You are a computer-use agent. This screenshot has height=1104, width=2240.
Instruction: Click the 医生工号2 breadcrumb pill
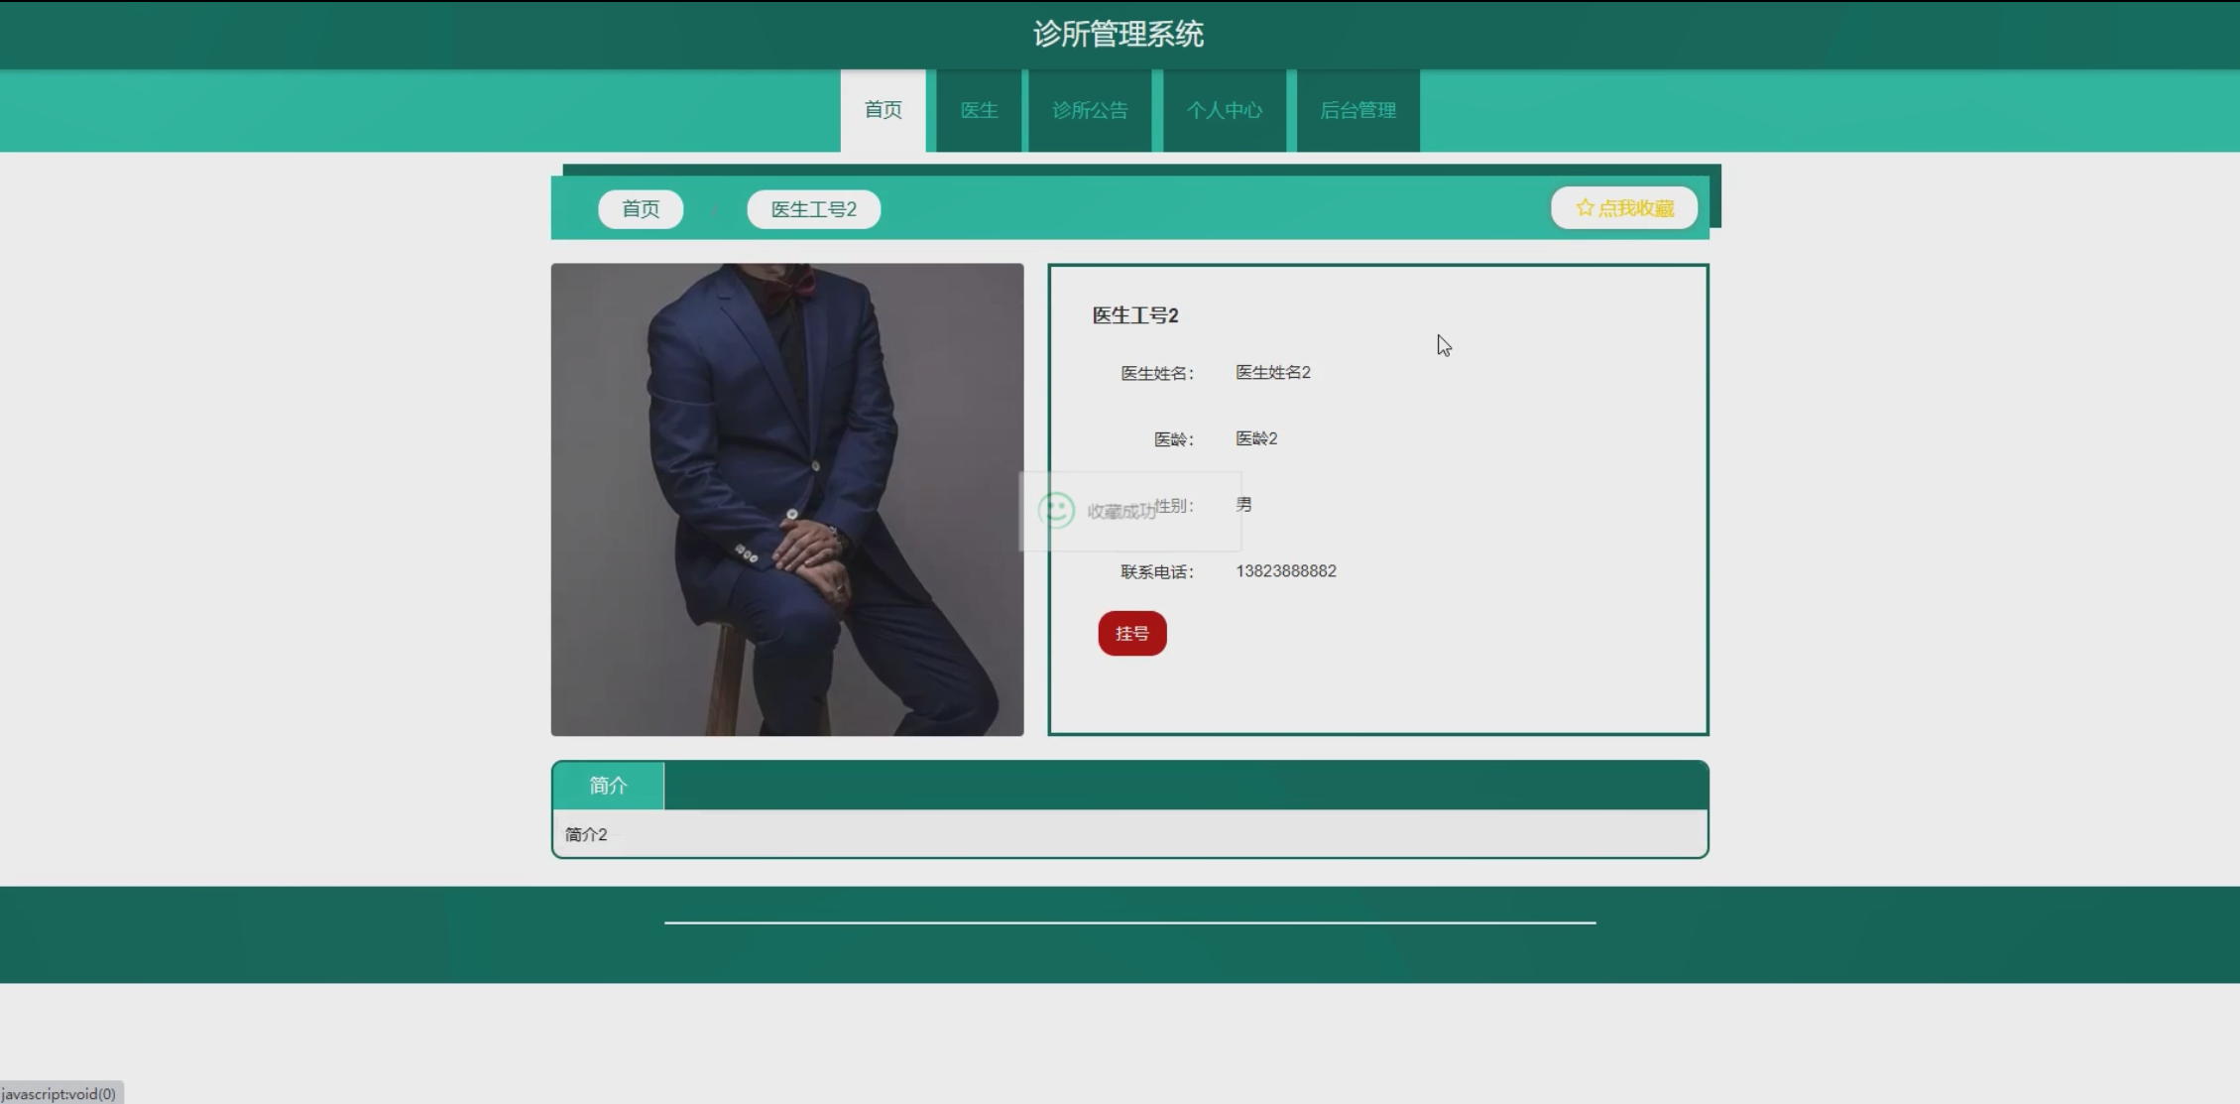pyautogui.click(x=813, y=209)
